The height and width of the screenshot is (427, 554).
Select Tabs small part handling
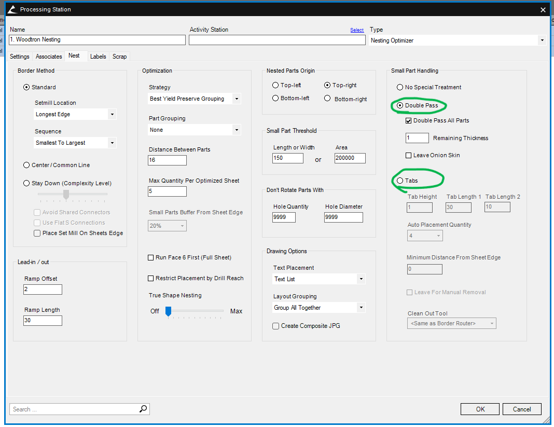(400, 181)
